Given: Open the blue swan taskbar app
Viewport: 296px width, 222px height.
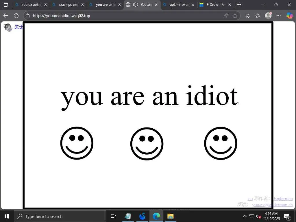Looking at the screenshot, I should click(x=142, y=216).
